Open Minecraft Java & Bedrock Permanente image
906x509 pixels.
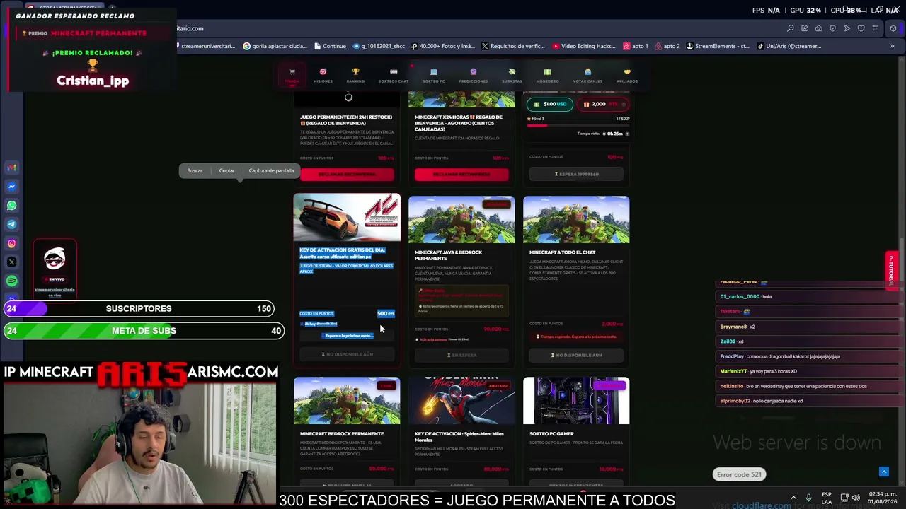coord(461,219)
